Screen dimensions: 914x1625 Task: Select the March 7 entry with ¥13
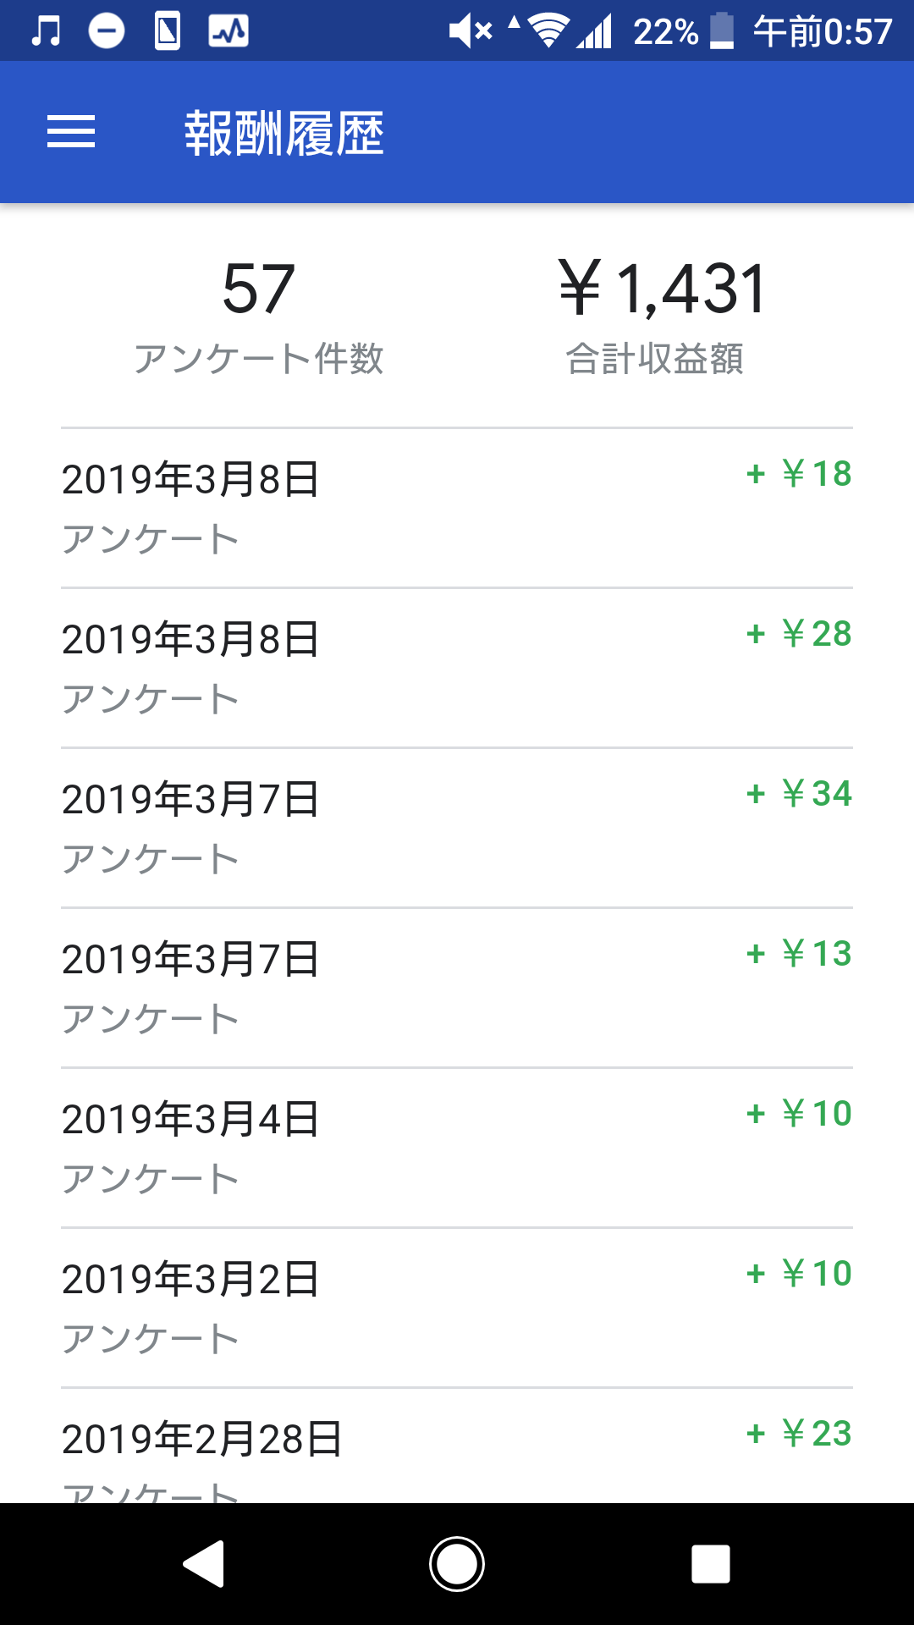(457, 988)
